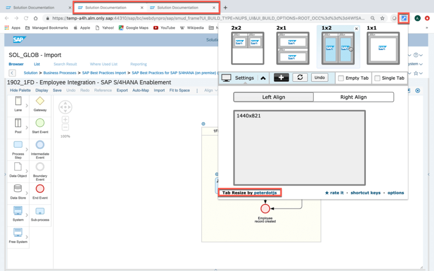Click the reset layouts refresh icon
The image size is (434, 271).
tap(300, 77)
